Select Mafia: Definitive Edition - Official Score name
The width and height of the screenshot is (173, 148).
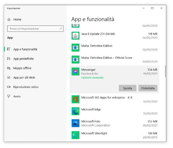[107, 58]
